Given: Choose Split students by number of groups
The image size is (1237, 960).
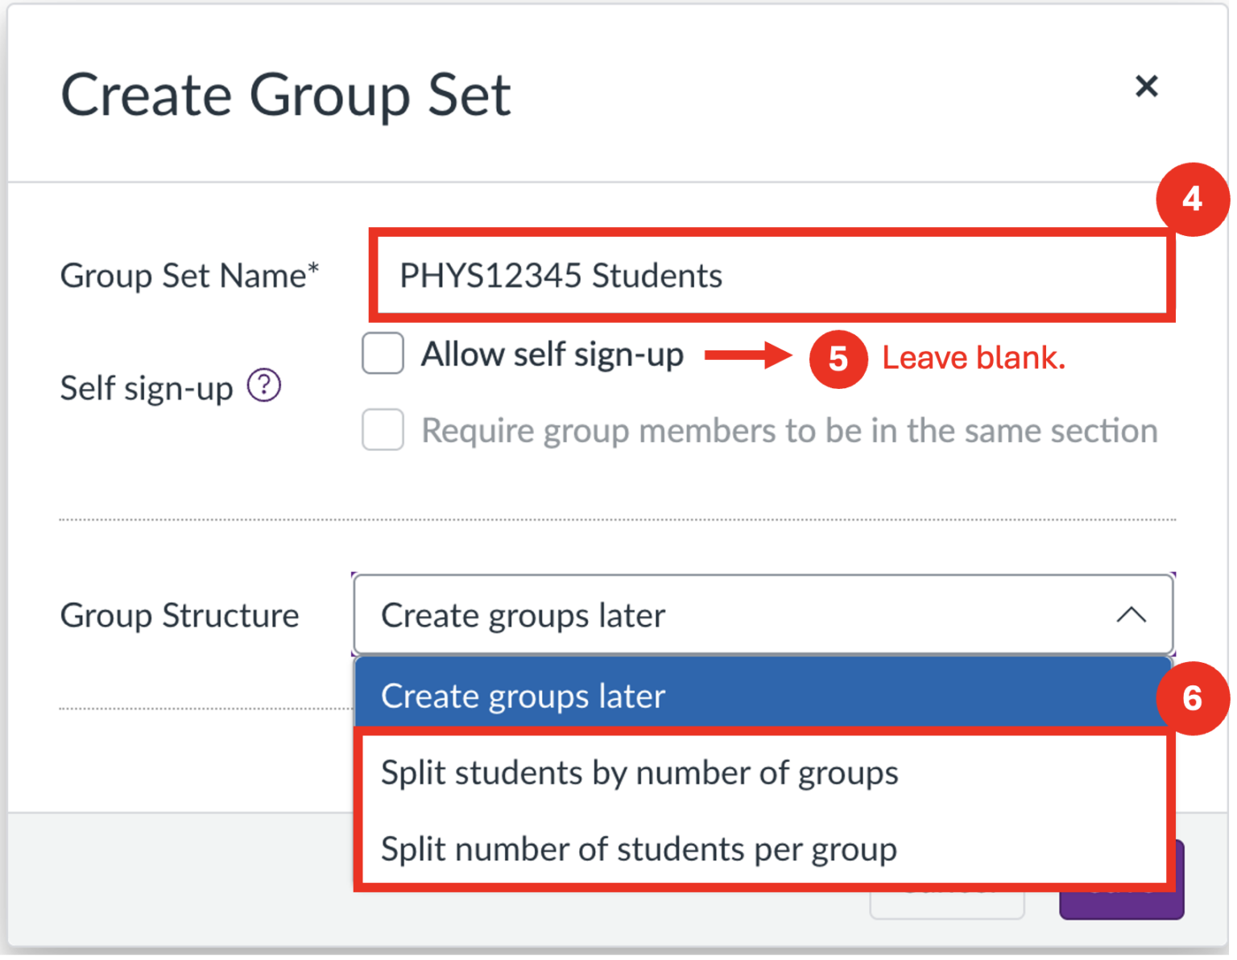Looking at the screenshot, I should 639,772.
